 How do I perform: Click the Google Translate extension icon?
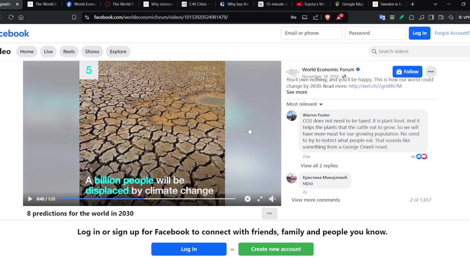(382, 17)
